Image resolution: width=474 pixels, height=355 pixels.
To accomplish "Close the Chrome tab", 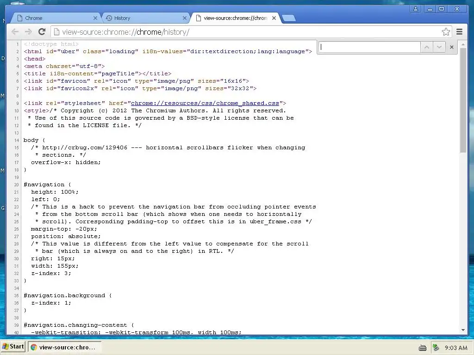I will pos(95,18).
